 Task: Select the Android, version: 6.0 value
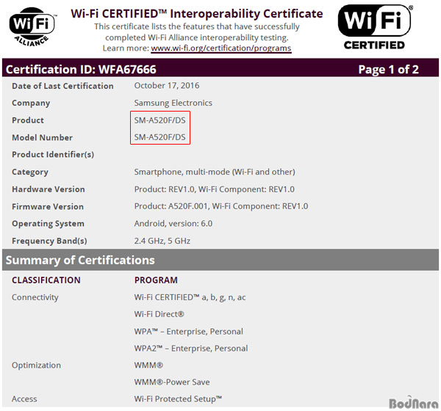pos(173,224)
